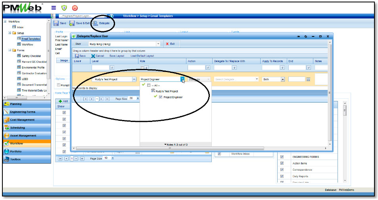Collapse the Setup folder node
Screen dimensions: 378x200
click(x=10, y=33)
